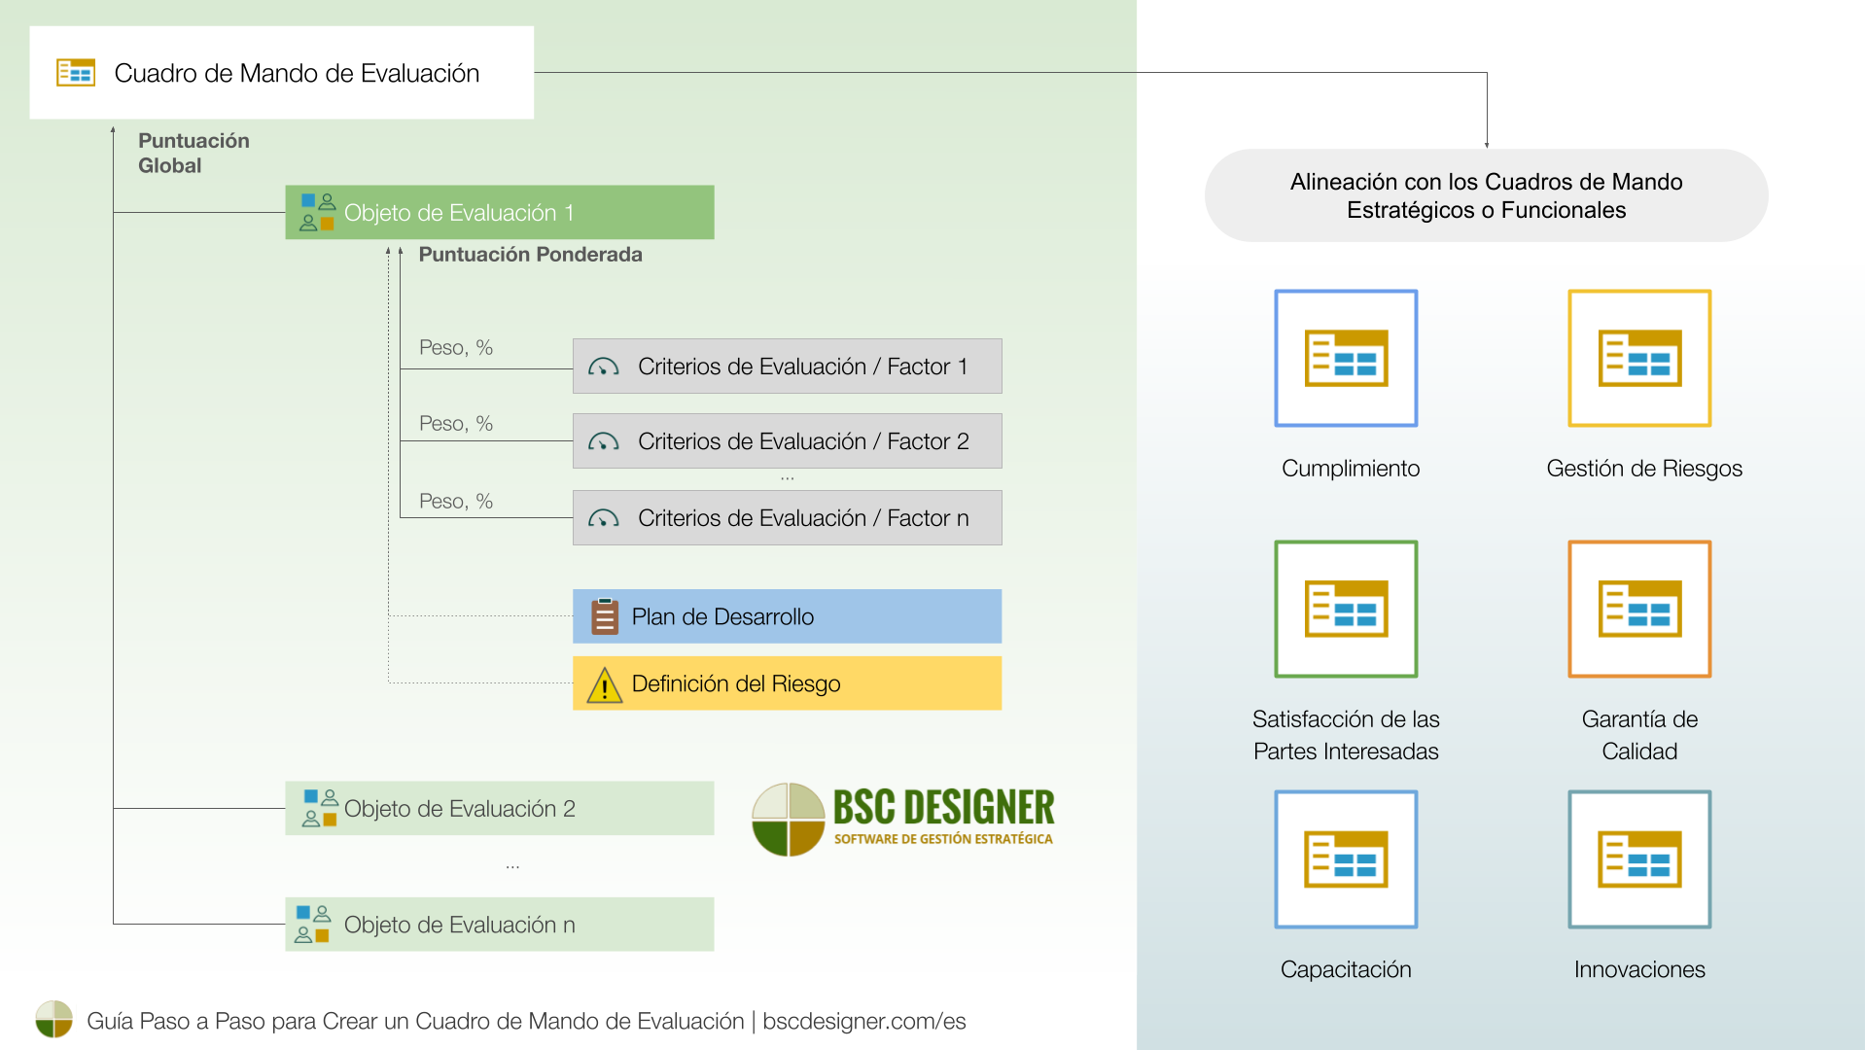This screenshot has width=1865, height=1050.
Task: Select Criterios de Evaluación / Factor 2 text
Action: [803, 441]
